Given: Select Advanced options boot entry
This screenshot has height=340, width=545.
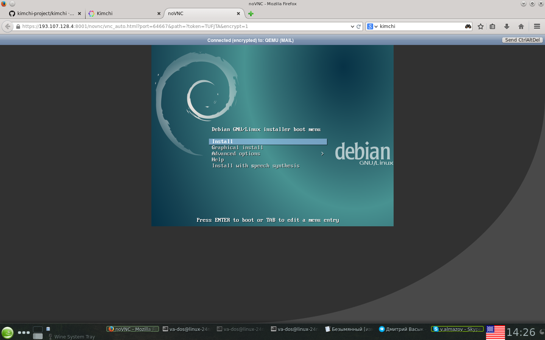Looking at the screenshot, I should click(x=236, y=154).
